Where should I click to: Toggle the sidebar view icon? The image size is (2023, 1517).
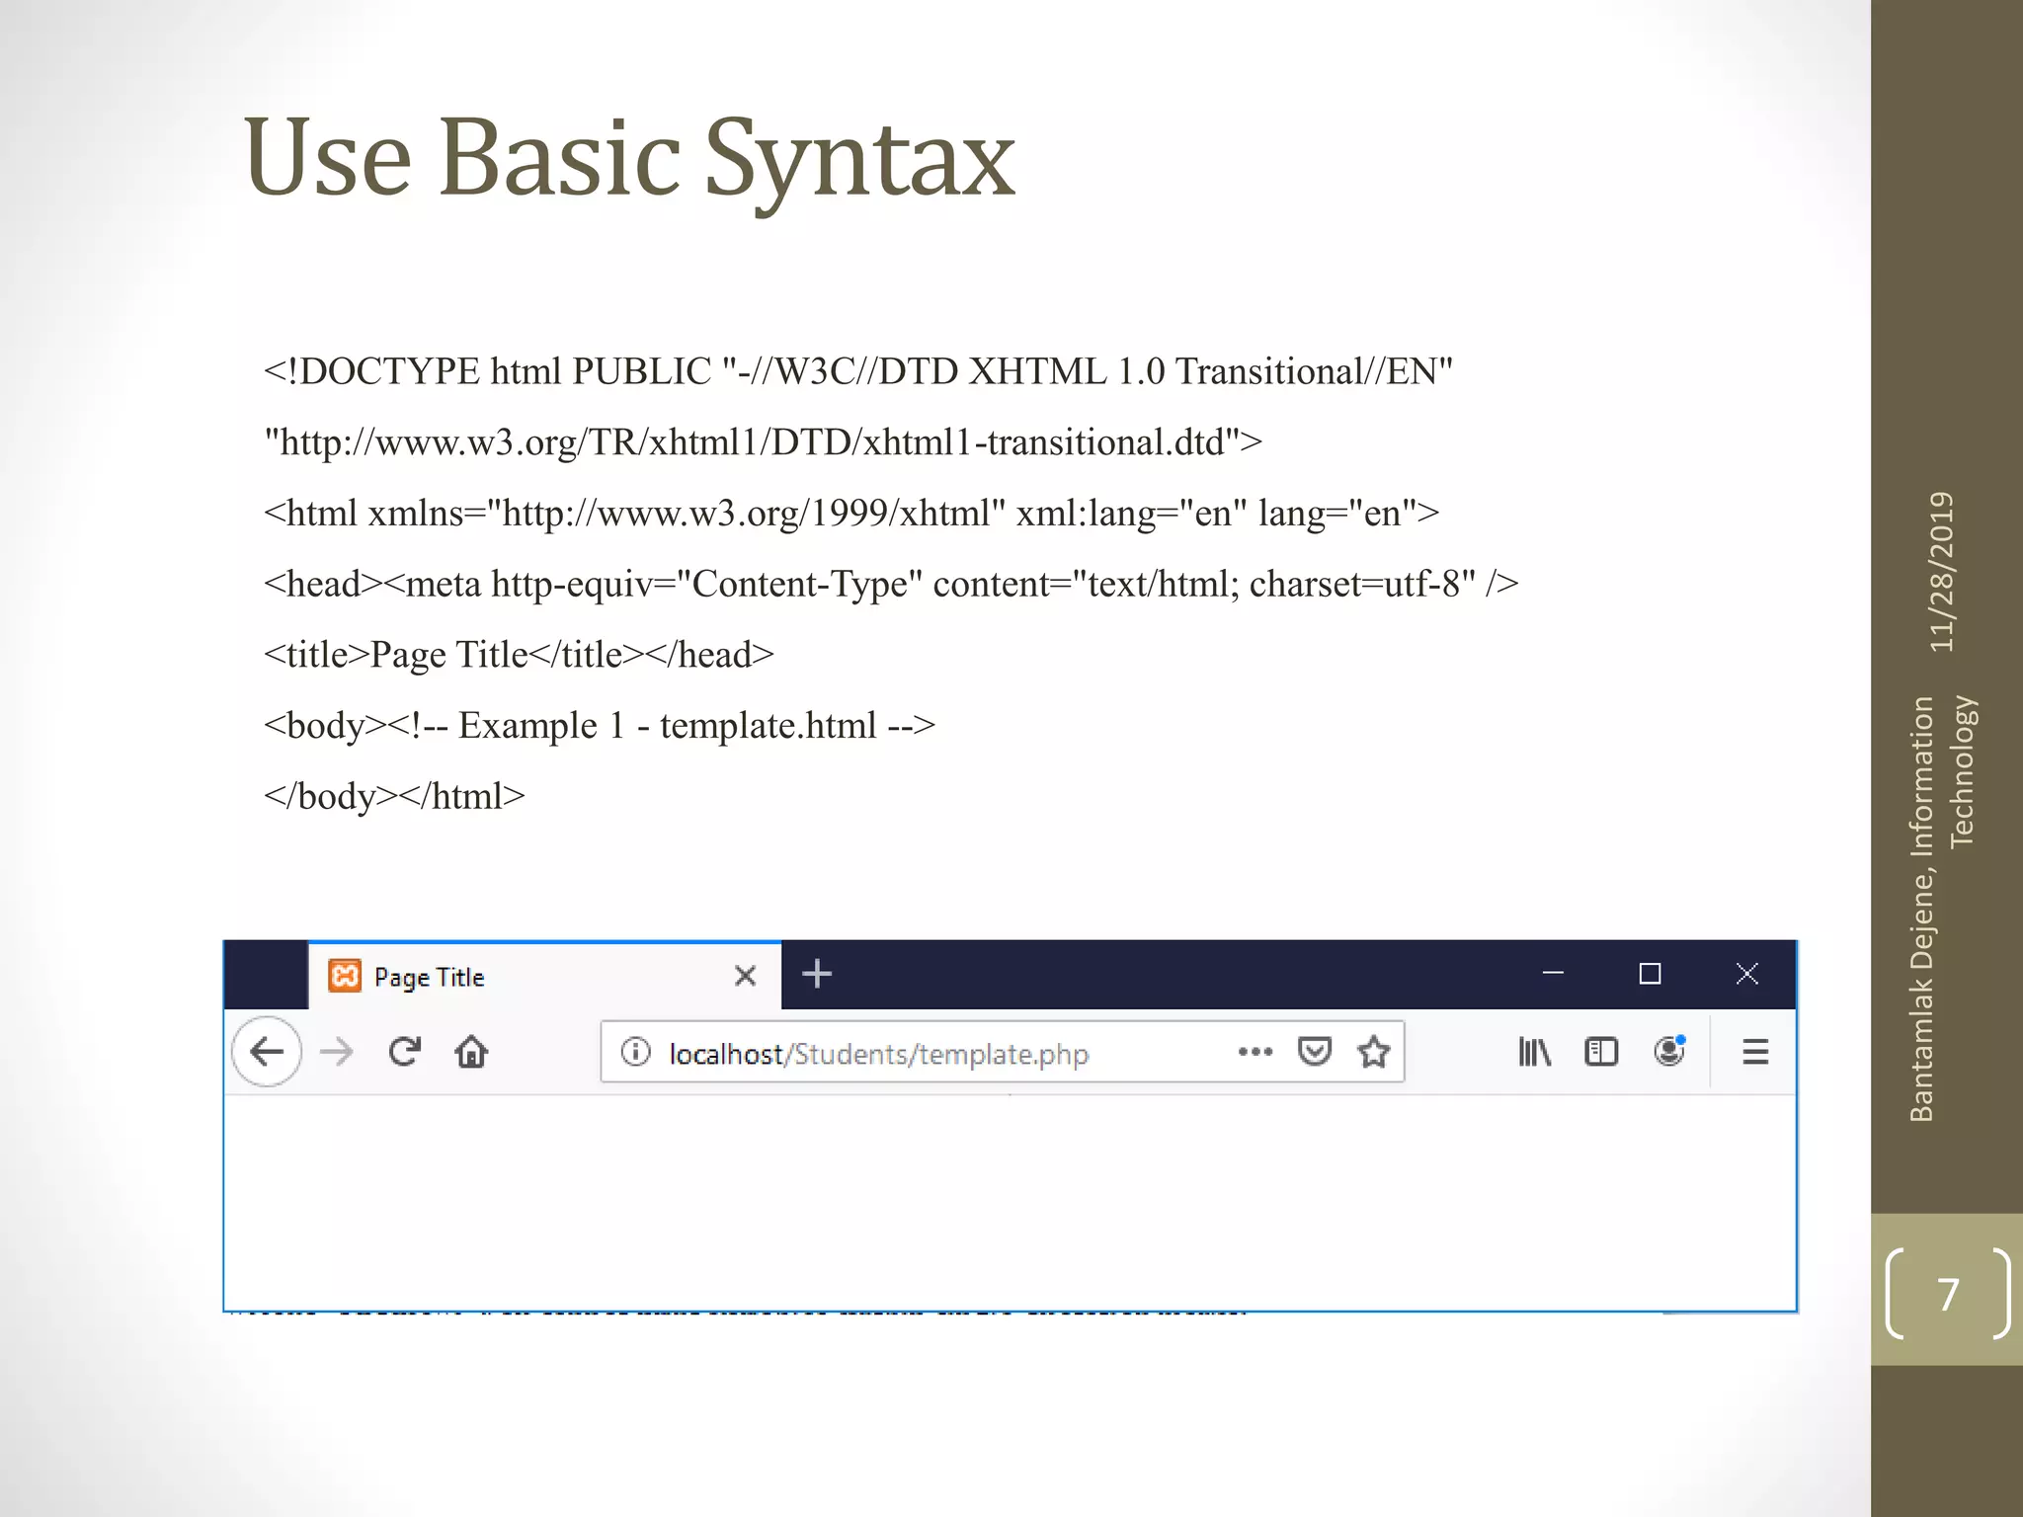(x=1600, y=1052)
